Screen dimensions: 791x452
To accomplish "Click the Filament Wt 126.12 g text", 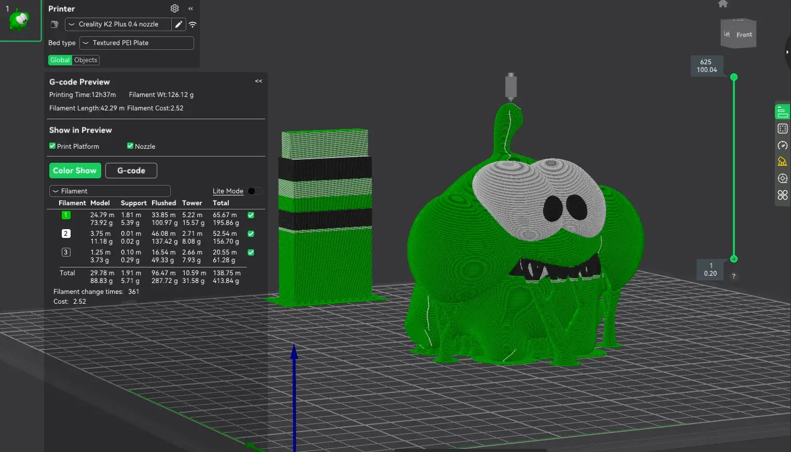I will click(x=161, y=95).
